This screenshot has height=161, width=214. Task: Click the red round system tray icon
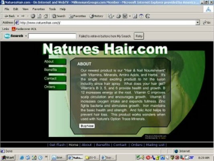pyautogui.click(x=148, y=158)
